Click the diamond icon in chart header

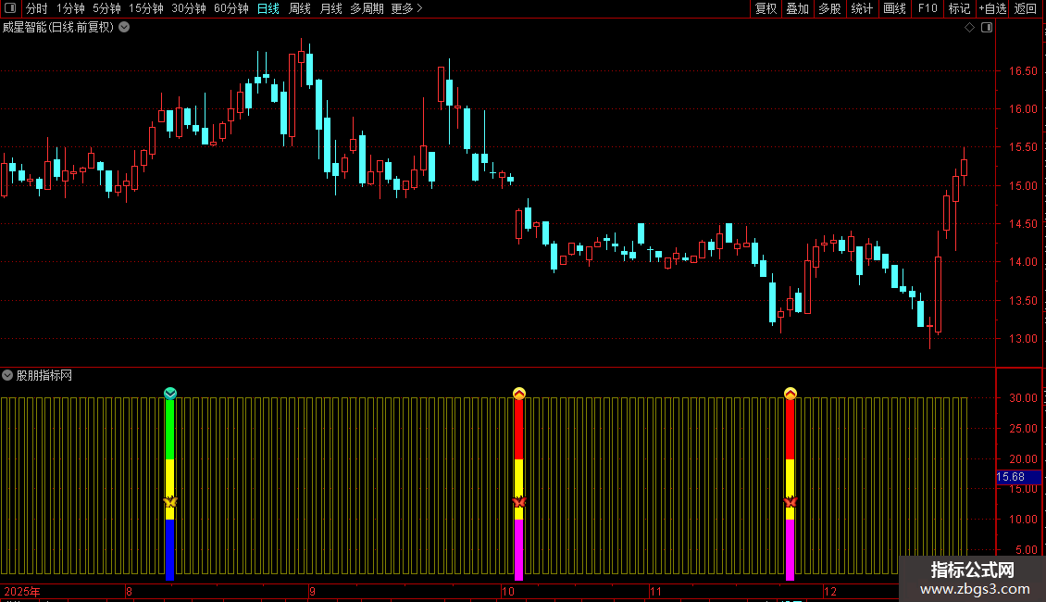(x=969, y=28)
